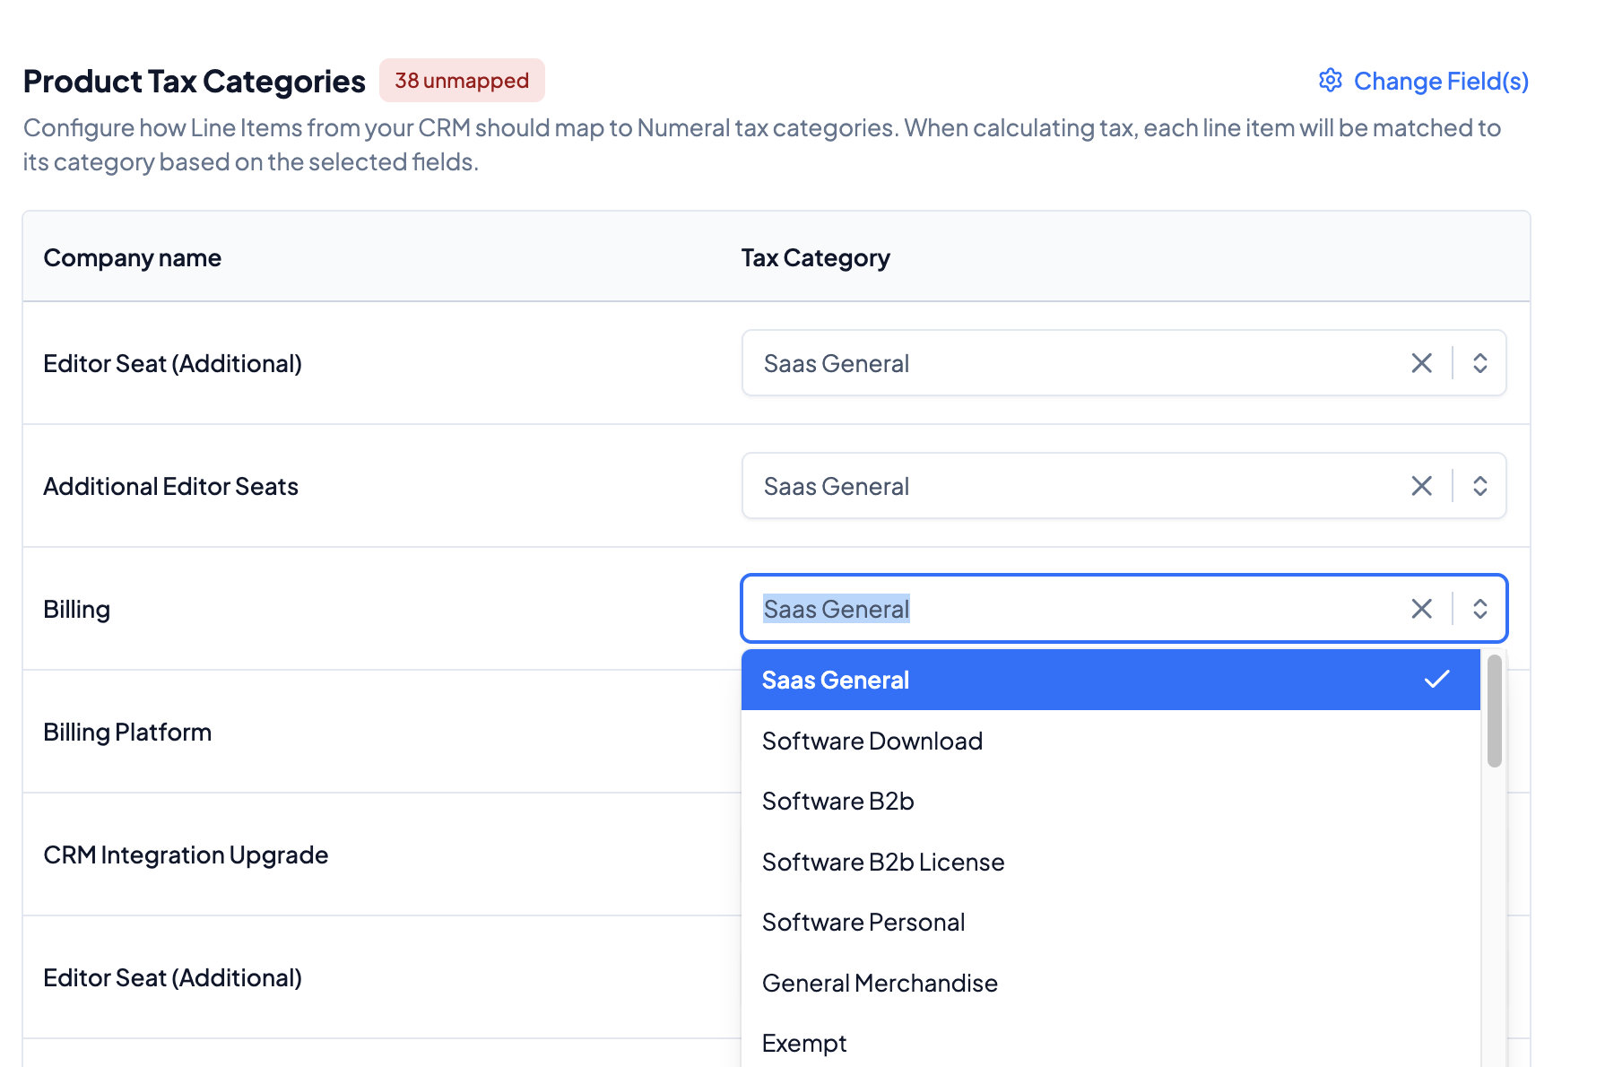The image size is (1605, 1067).
Task: Click the checkmark on the selected Saas General option
Action: (x=1437, y=679)
